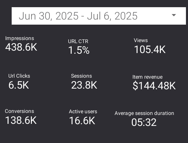Image resolution: width=188 pixels, height=143 pixels.
Task: Click the Url Clicks label
Action: click(19, 76)
